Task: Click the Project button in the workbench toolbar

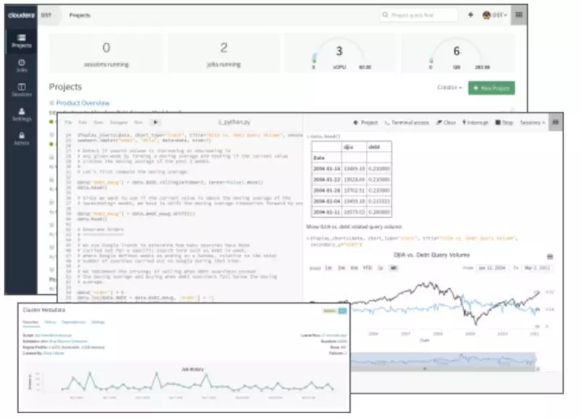Action: pos(365,122)
